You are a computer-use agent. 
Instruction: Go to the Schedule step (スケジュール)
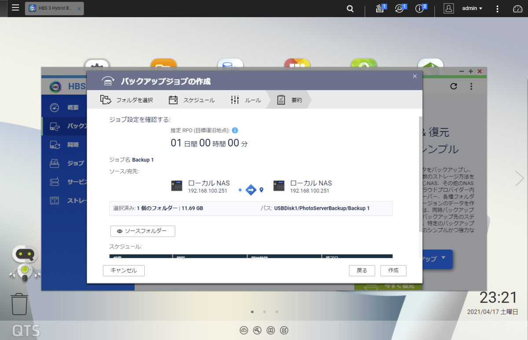192,100
